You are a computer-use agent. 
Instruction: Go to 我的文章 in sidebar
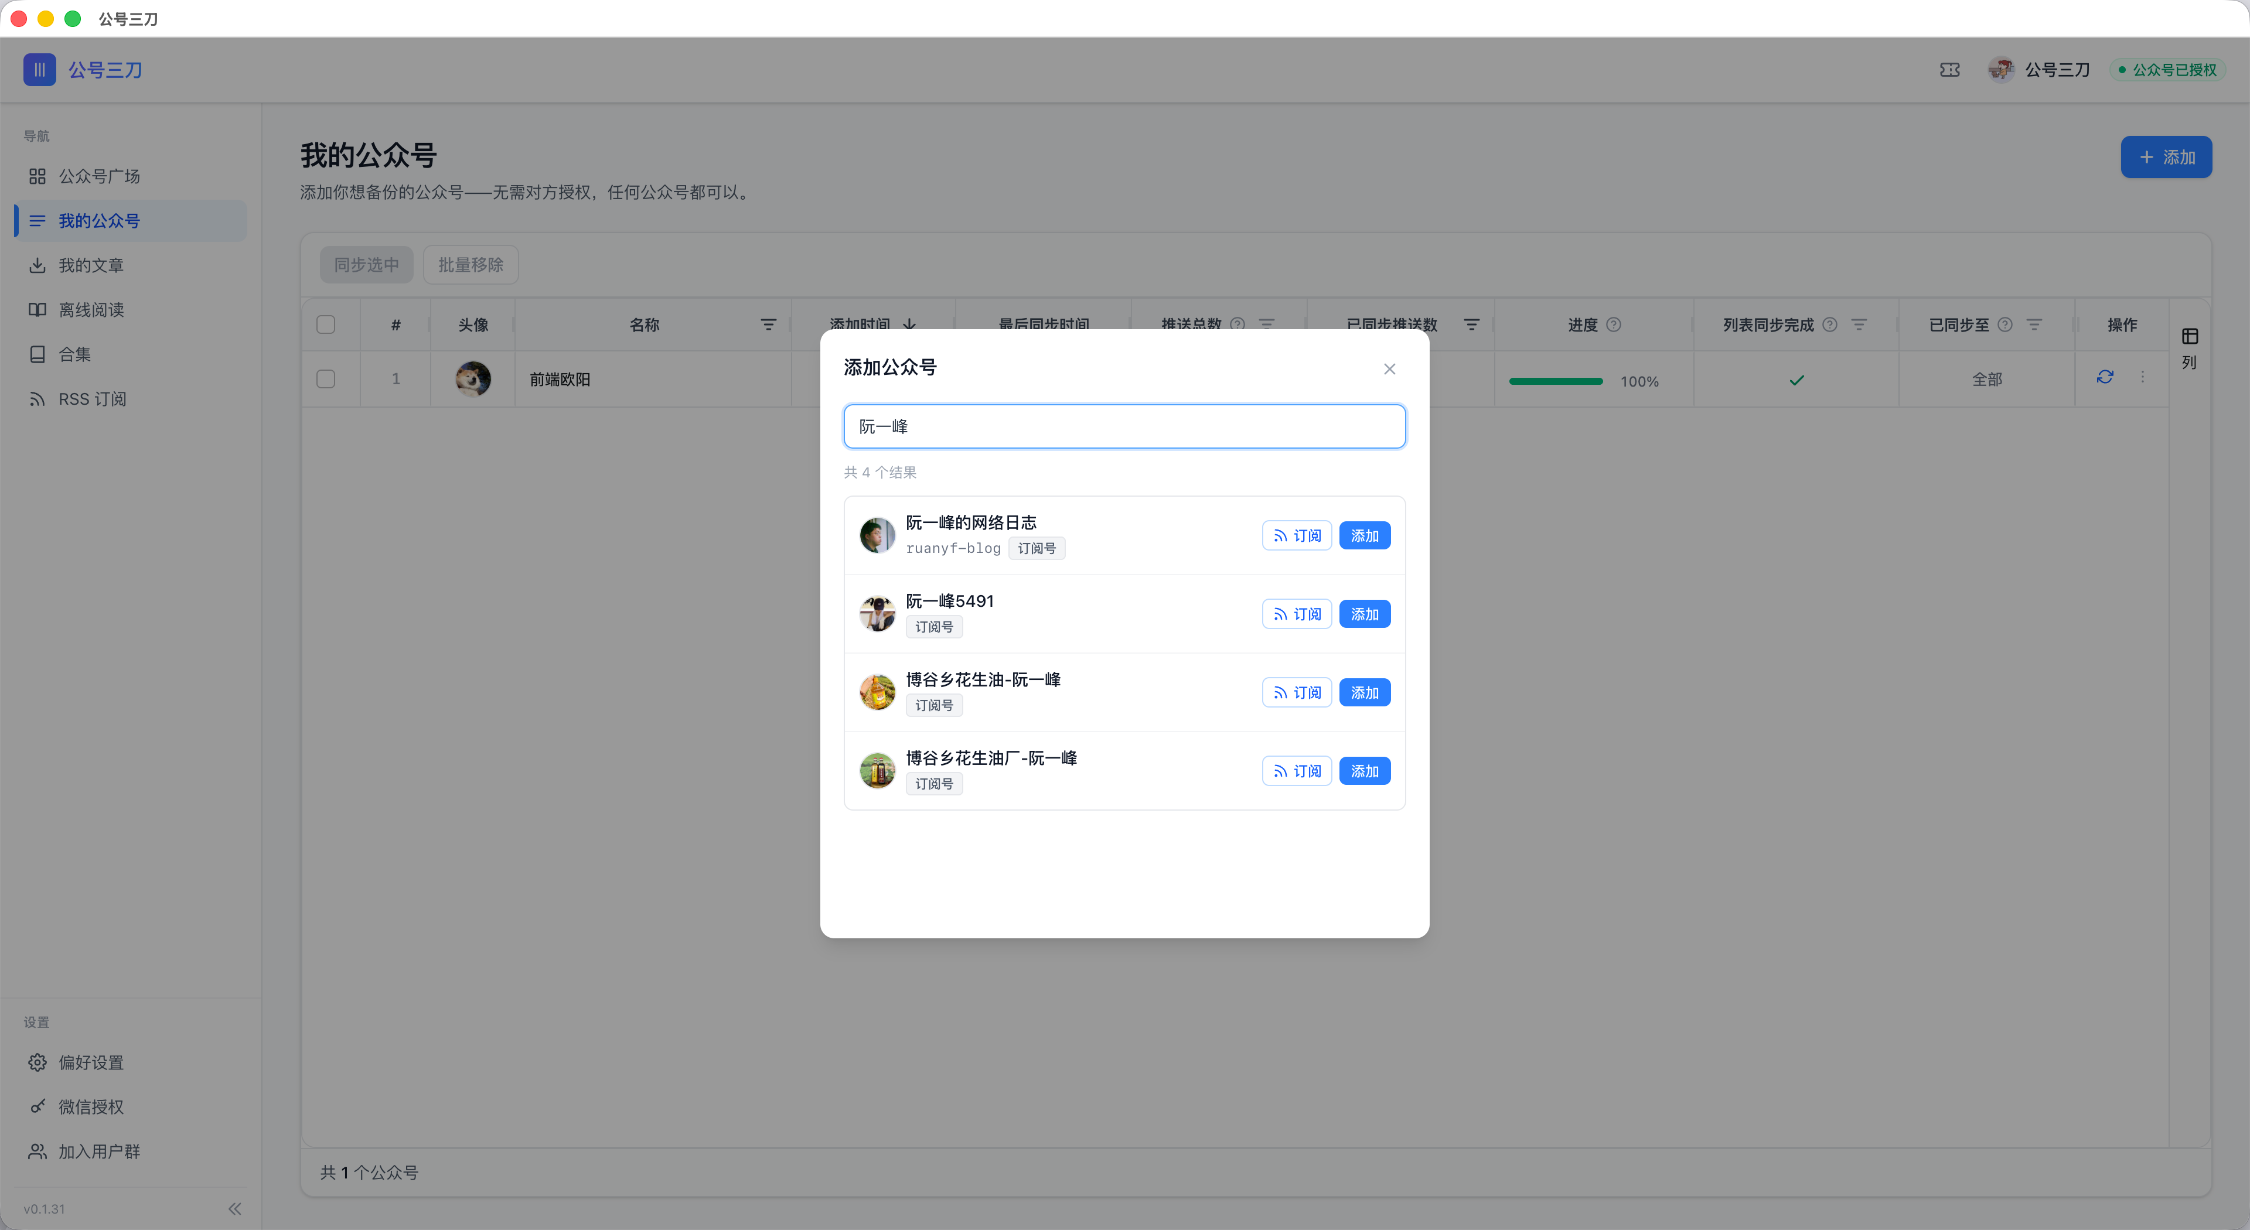pyautogui.click(x=131, y=265)
